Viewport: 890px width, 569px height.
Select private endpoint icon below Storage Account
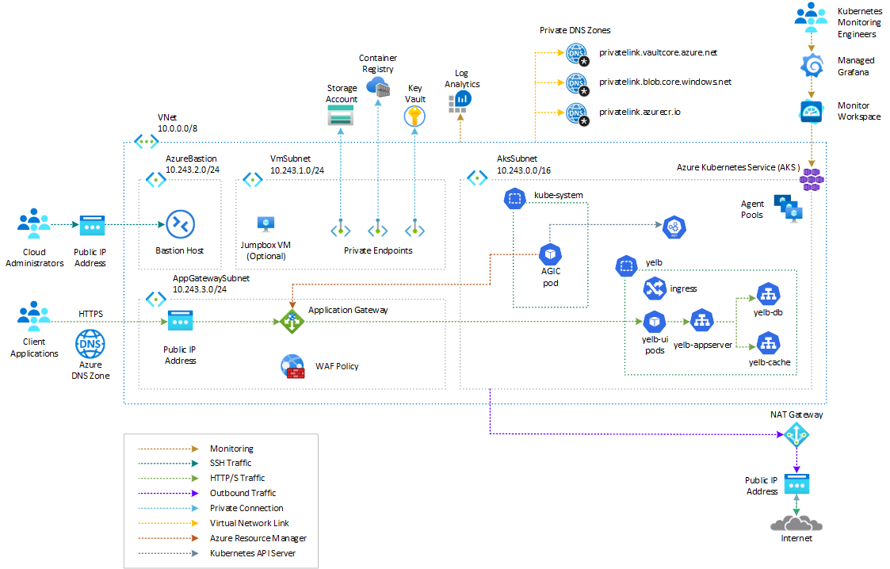pos(341,228)
